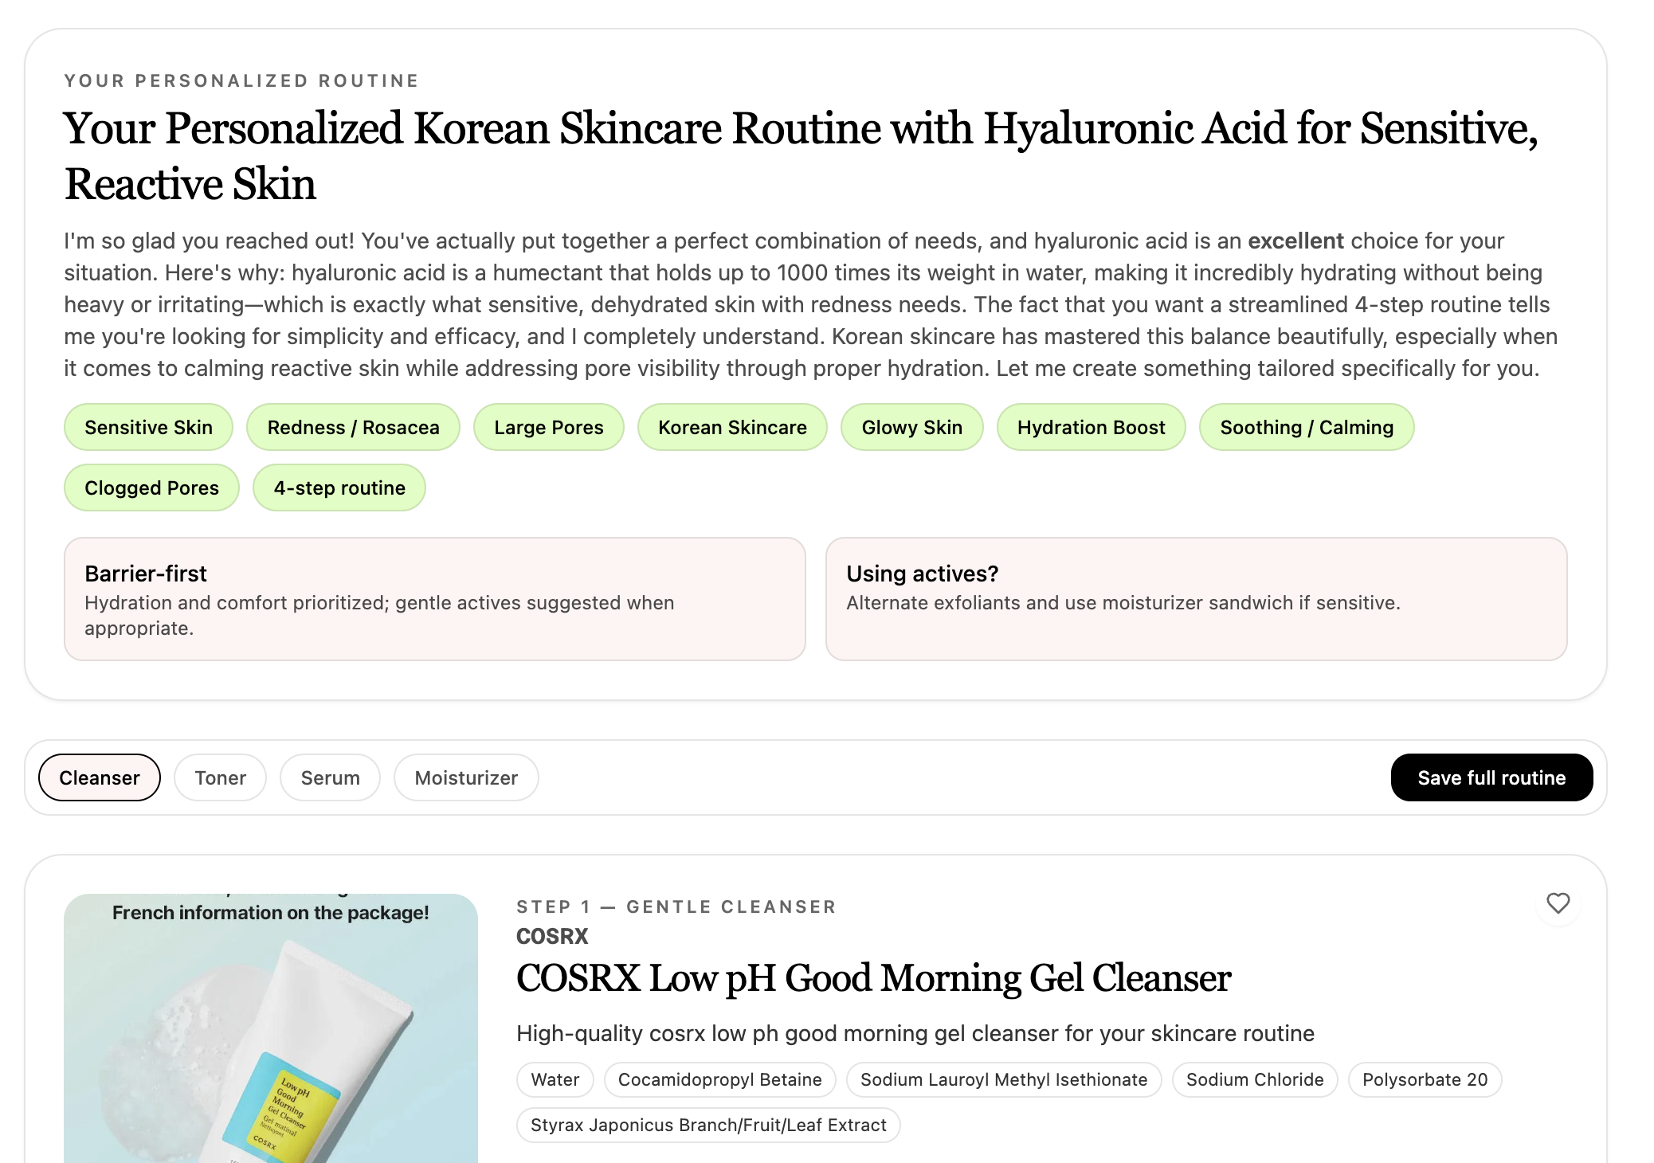Favorite the COSRX cleanser with the heart icon
Viewport: 1654px width, 1163px height.
[1558, 905]
